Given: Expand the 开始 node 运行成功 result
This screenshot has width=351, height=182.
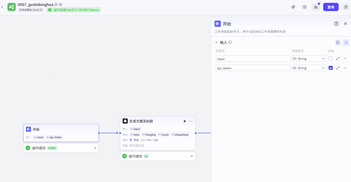Looking at the screenshot, I should (x=95, y=148).
